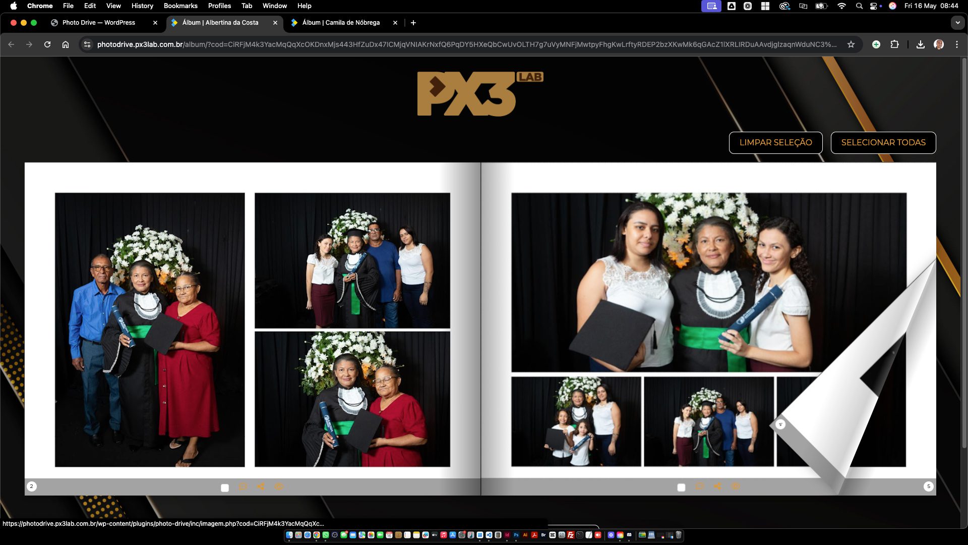Switch to Álbum Camila de Nóbrega tab
The height and width of the screenshot is (545, 968).
[x=341, y=23]
